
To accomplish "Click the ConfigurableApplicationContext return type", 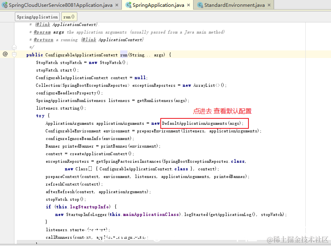I will [81, 55].
